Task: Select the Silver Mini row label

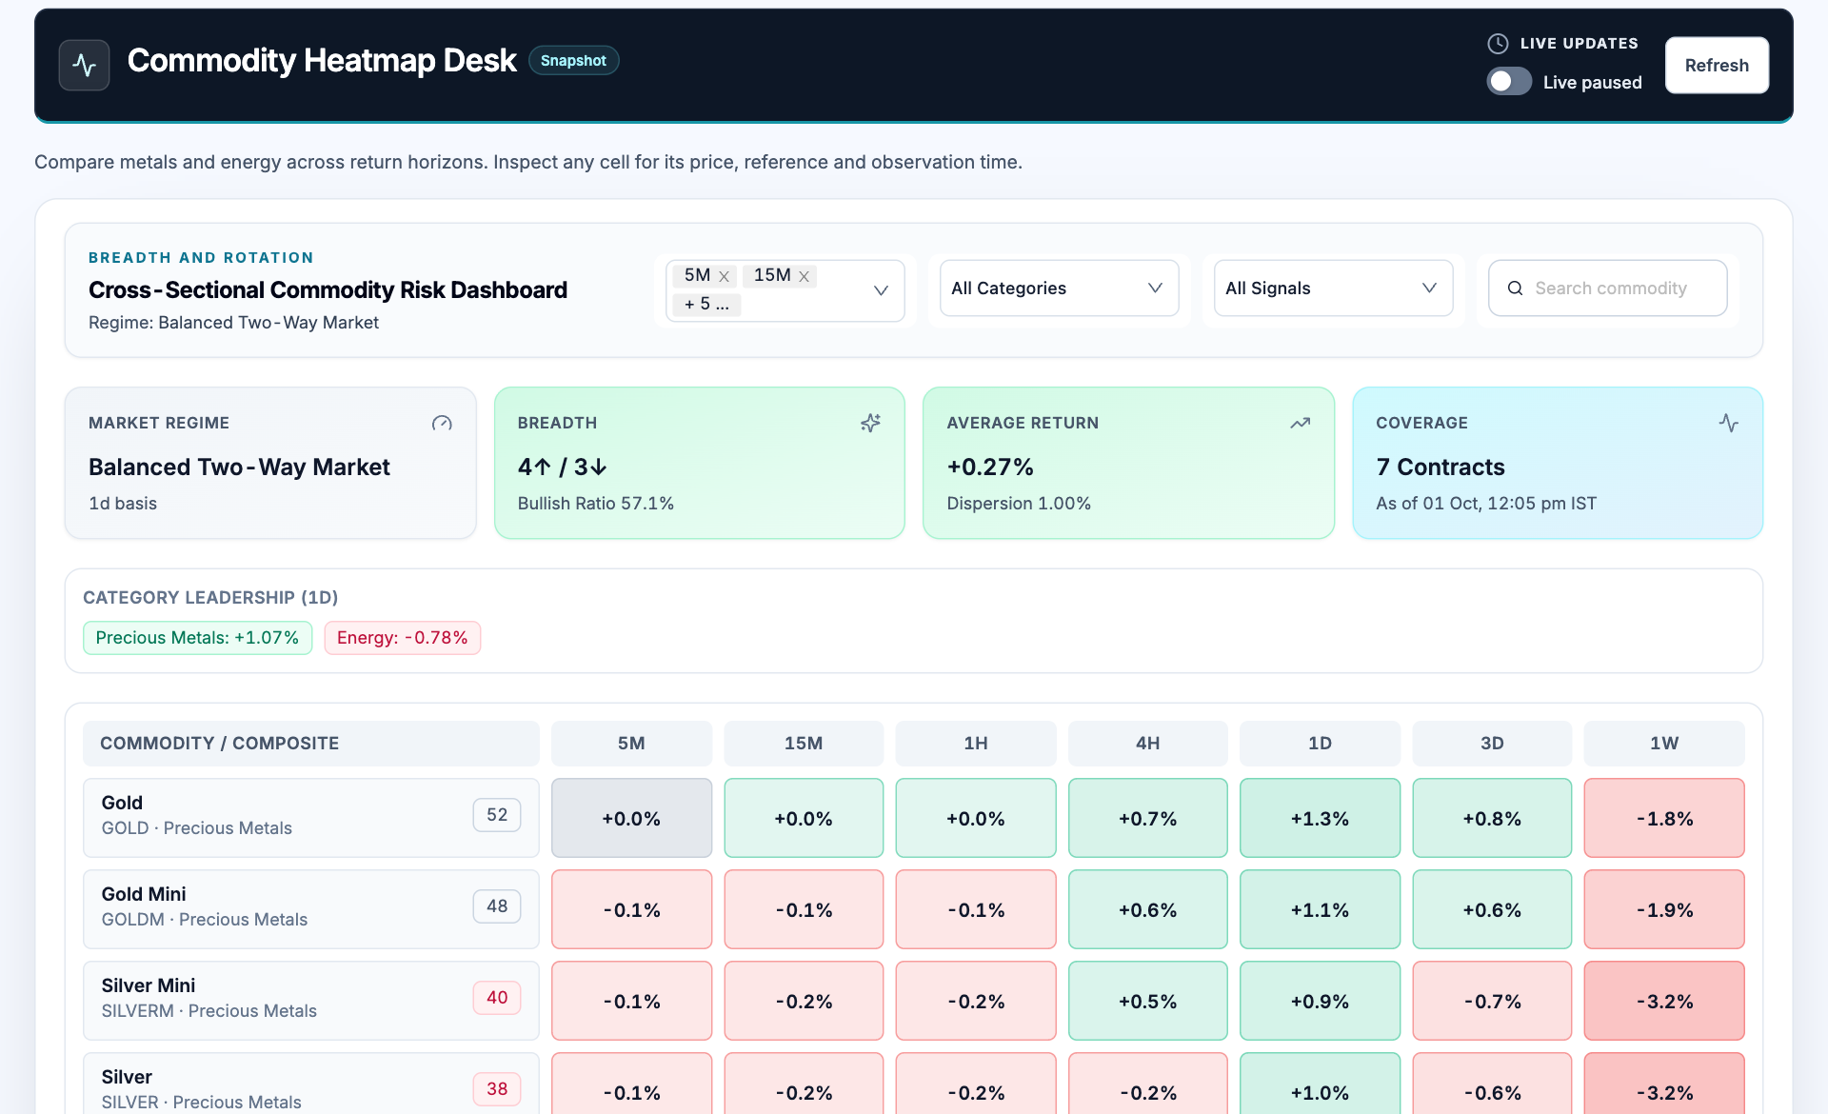Action: click(310, 1001)
